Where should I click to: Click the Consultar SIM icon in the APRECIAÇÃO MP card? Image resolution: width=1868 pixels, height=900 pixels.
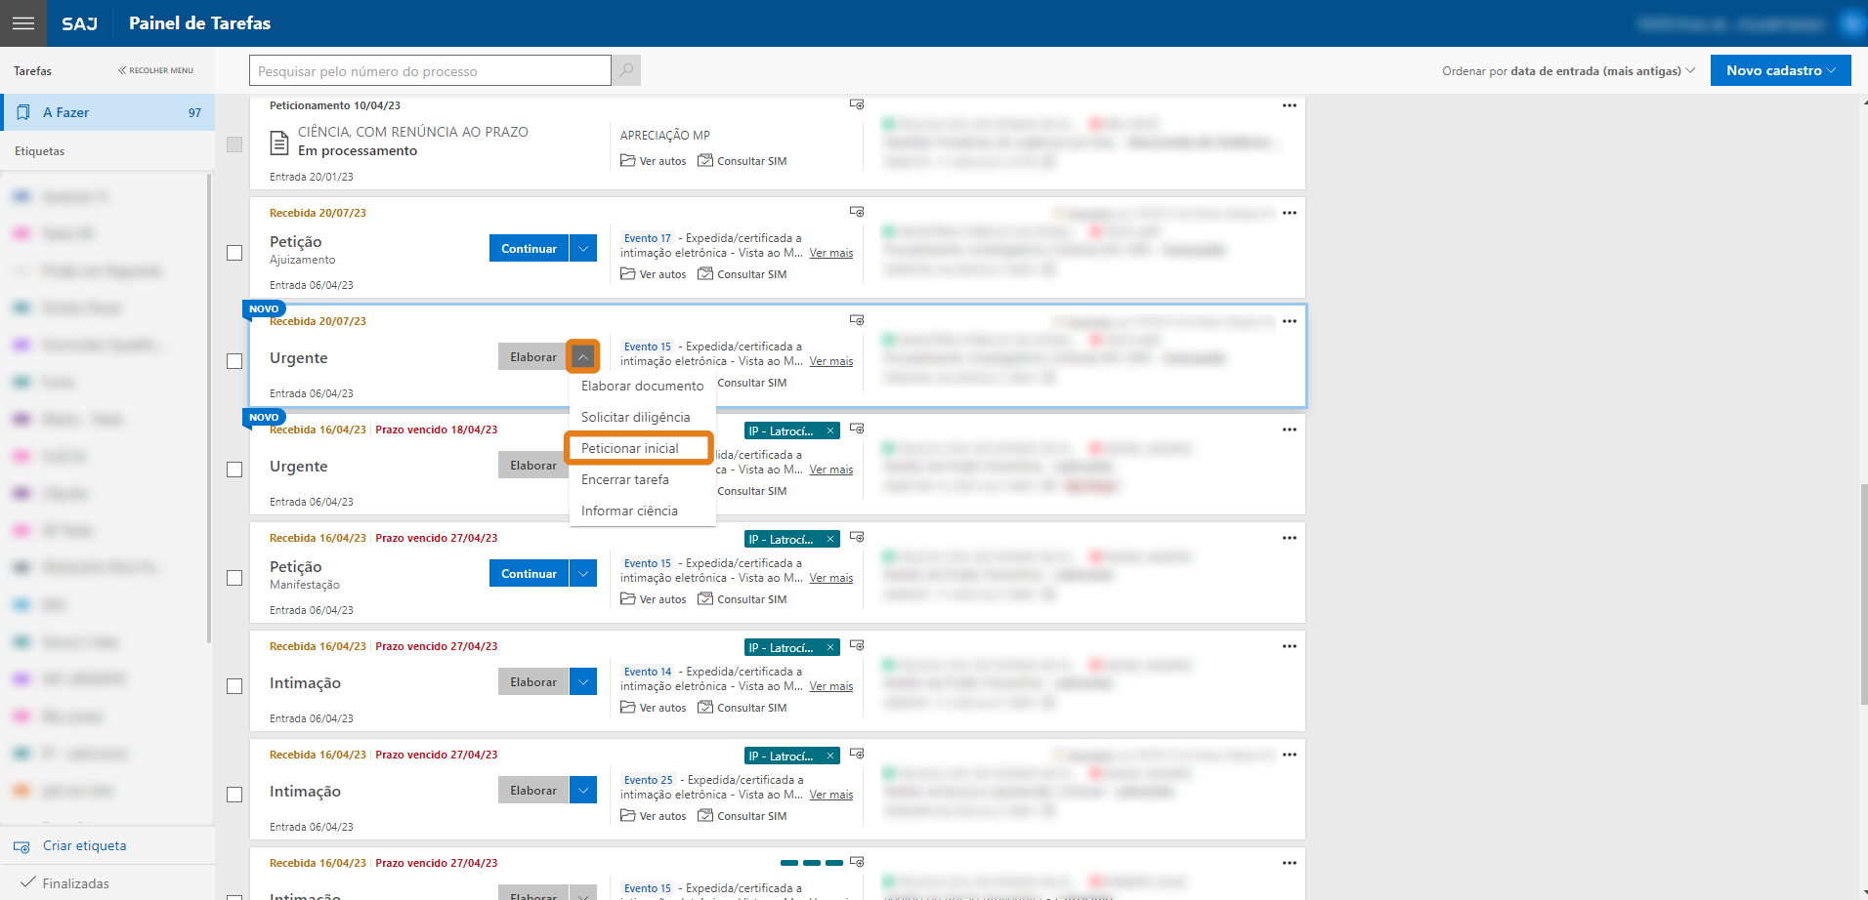click(705, 161)
